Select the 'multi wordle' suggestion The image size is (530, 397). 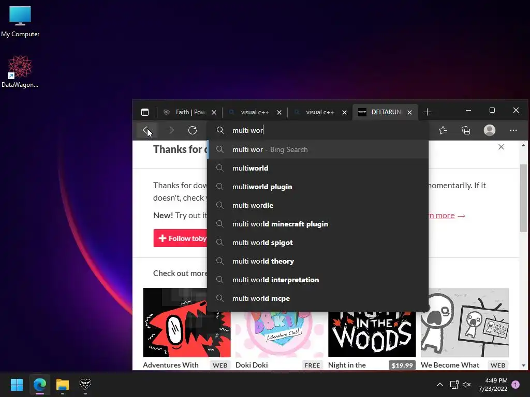(x=318, y=205)
